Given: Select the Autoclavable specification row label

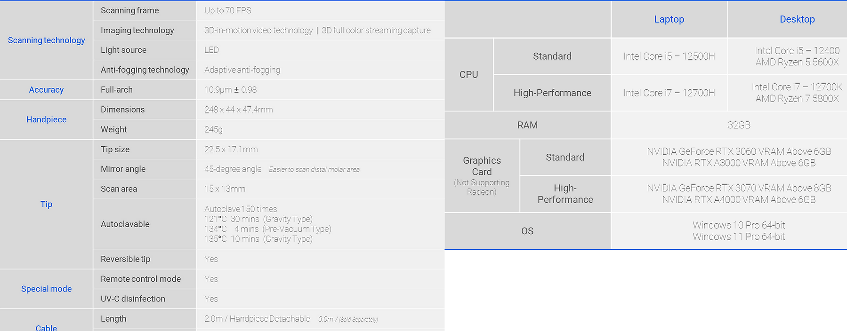Looking at the screenshot, I should click(125, 224).
